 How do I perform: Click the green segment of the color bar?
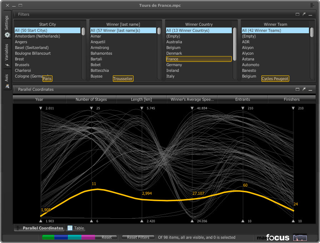pos(48,237)
